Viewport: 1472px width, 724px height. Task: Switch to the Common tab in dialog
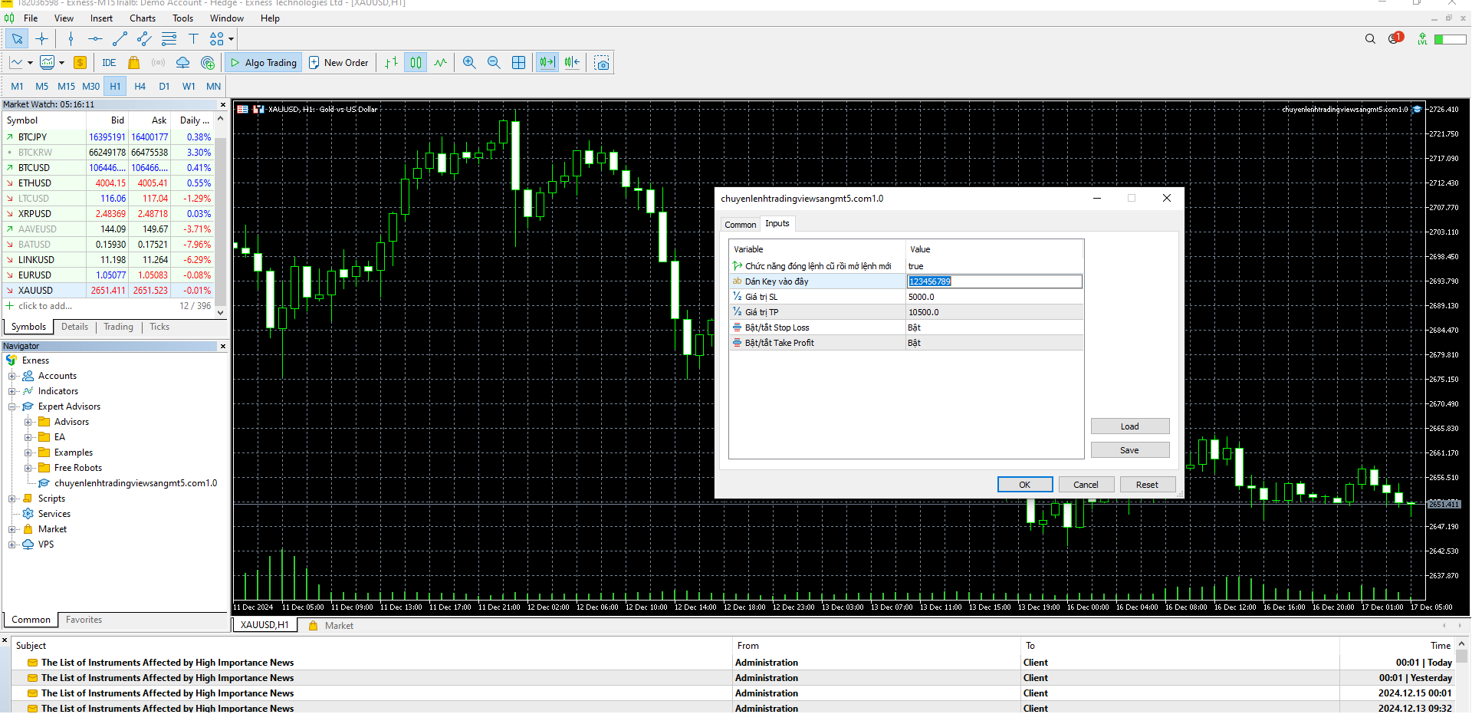[x=740, y=225]
